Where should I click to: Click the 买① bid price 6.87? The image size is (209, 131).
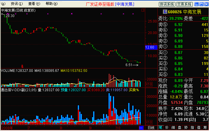(x=179, y=53)
